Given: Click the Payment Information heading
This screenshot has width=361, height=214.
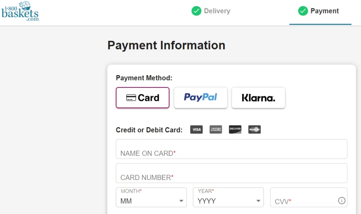Looking at the screenshot, I should (x=166, y=45).
